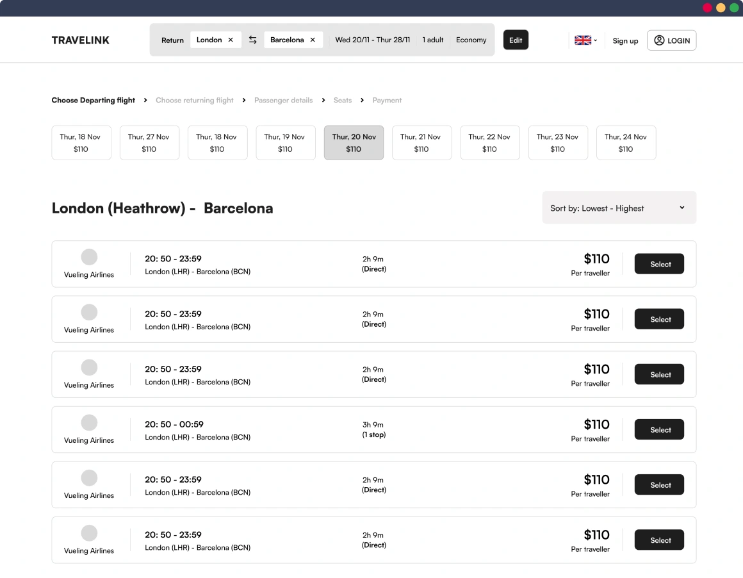
Task: Remove London from the origin field
Action: pyautogui.click(x=231, y=40)
